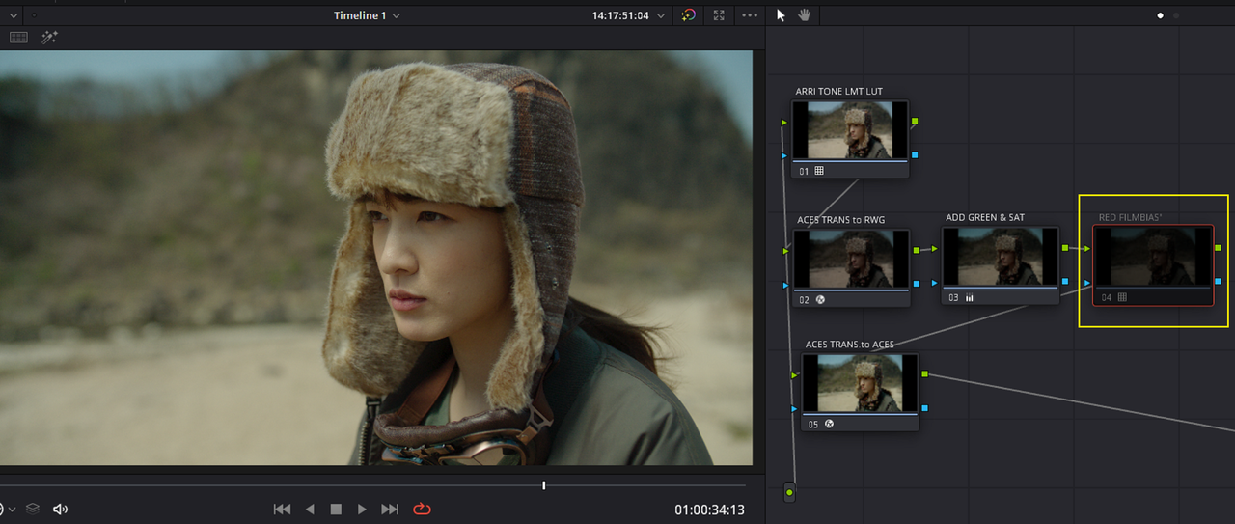
Task: Click the green source input node at graph bottom-left
Action: point(789,493)
